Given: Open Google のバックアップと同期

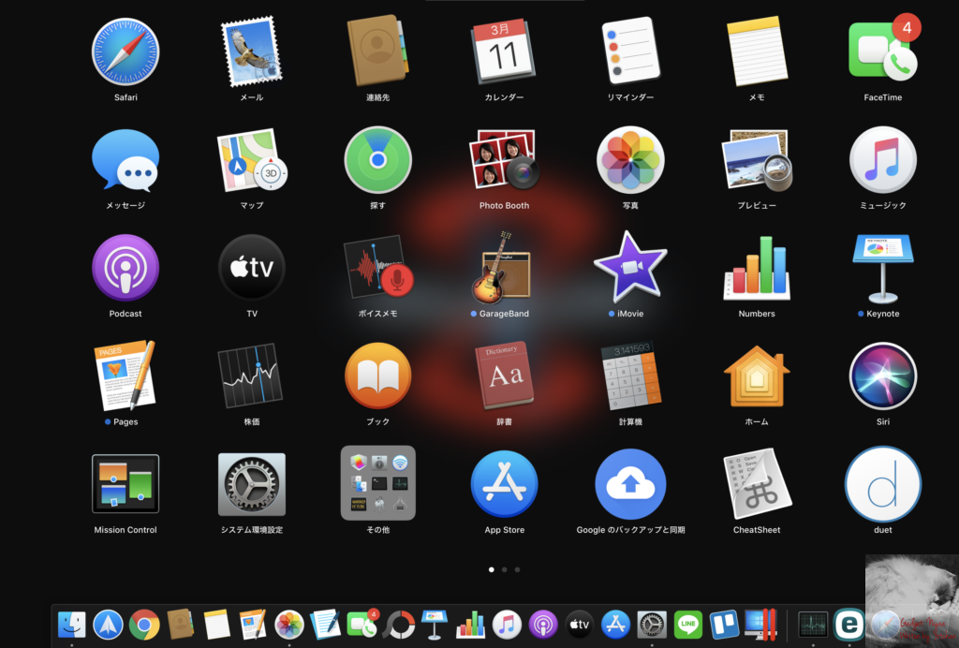Looking at the screenshot, I should (630, 484).
